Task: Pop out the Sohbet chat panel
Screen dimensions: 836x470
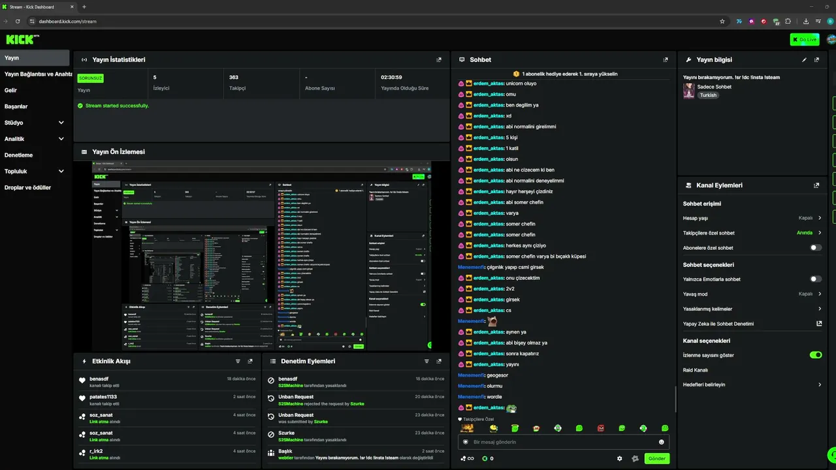Action: [x=666, y=59]
